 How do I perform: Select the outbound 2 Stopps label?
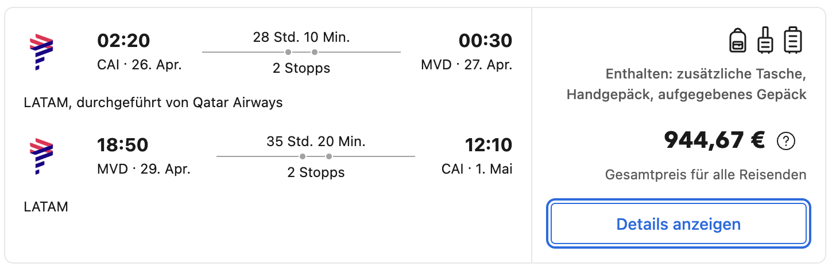[x=301, y=68]
